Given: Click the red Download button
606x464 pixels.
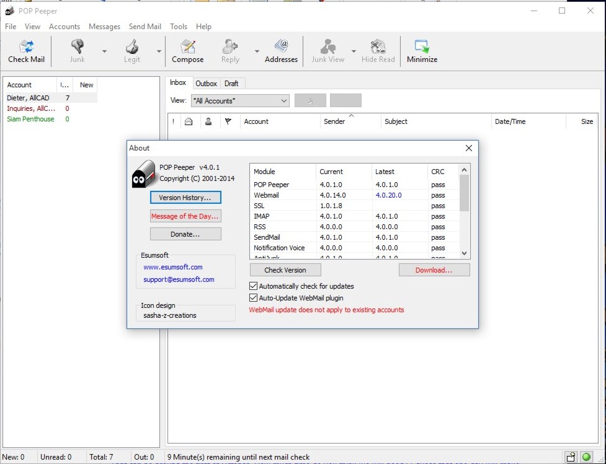Looking at the screenshot, I should coord(434,270).
